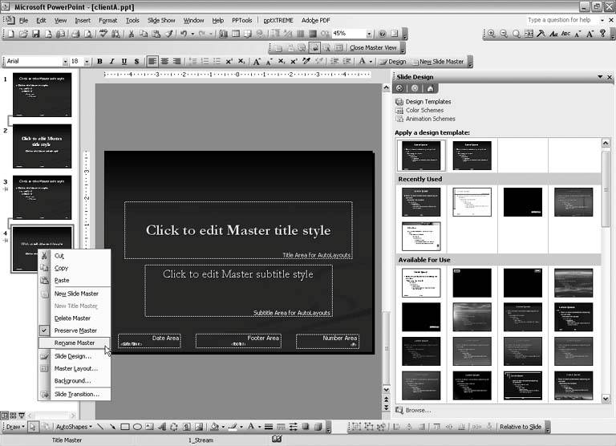This screenshot has width=616, height=446.
Task: Click the home icon in Slide Design pane
Action: 431,88
